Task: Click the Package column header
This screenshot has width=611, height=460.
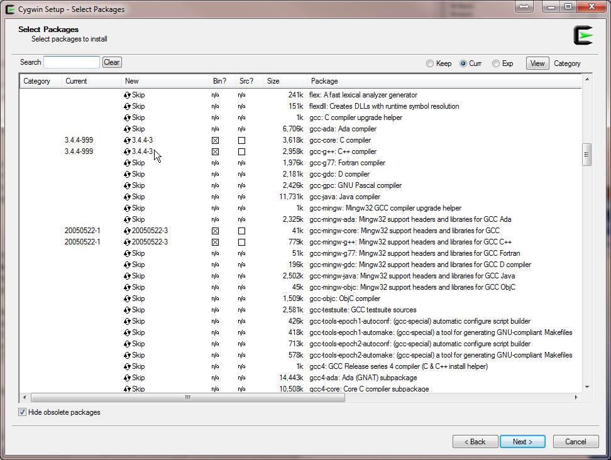Action: [444, 81]
